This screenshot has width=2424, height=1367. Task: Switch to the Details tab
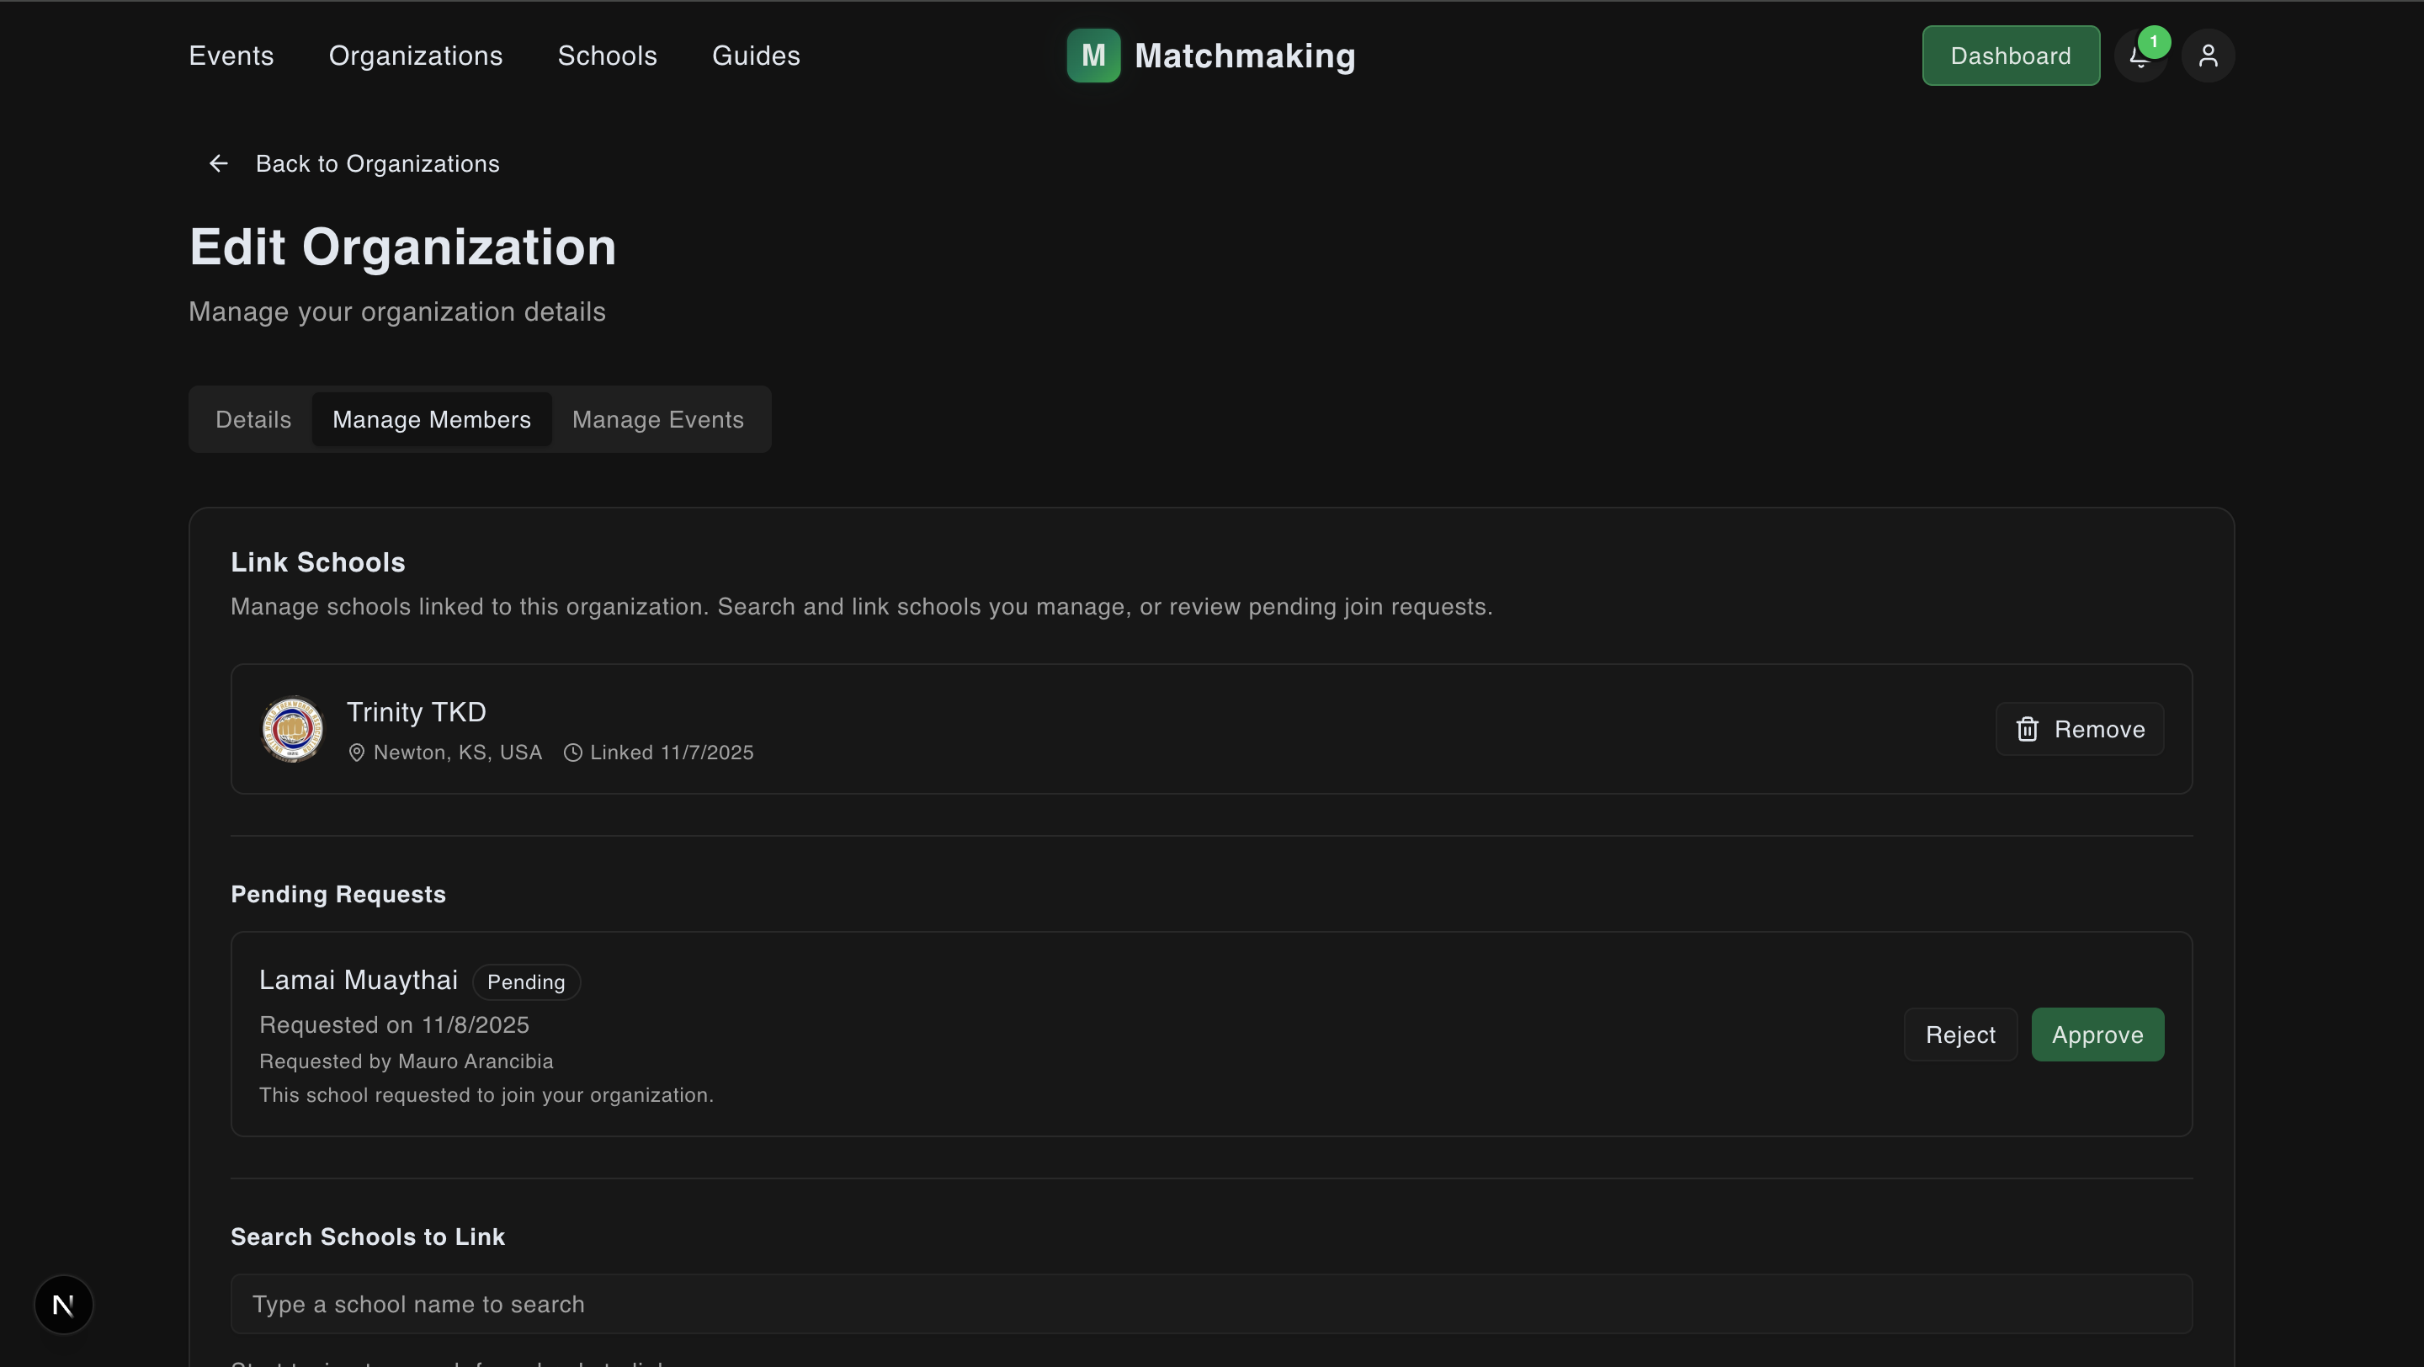(x=254, y=419)
